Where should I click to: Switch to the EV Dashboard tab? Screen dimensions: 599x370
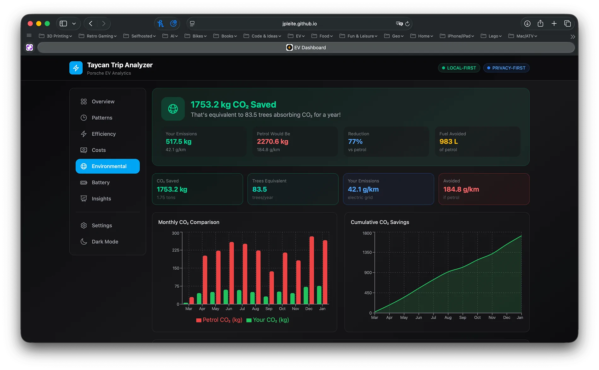(306, 48)
